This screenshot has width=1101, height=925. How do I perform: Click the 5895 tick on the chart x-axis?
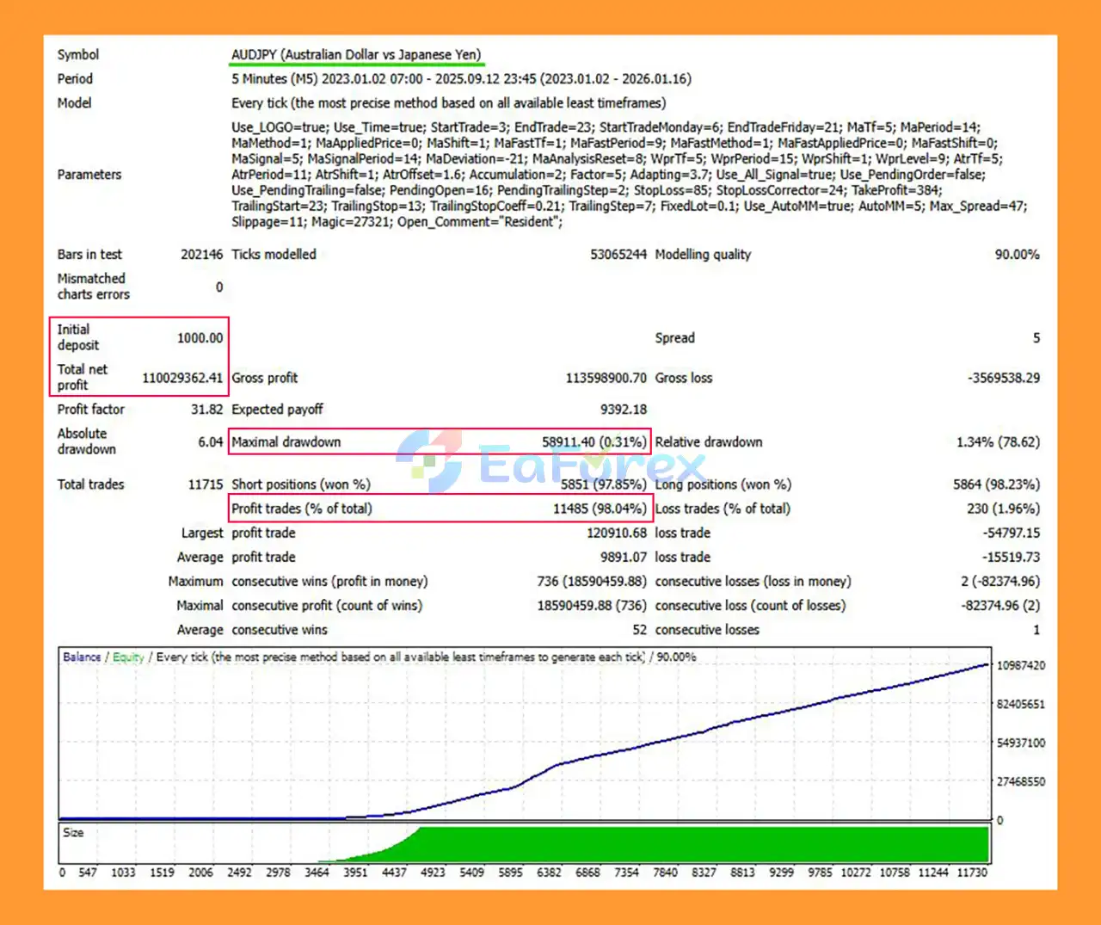(510, 873)
